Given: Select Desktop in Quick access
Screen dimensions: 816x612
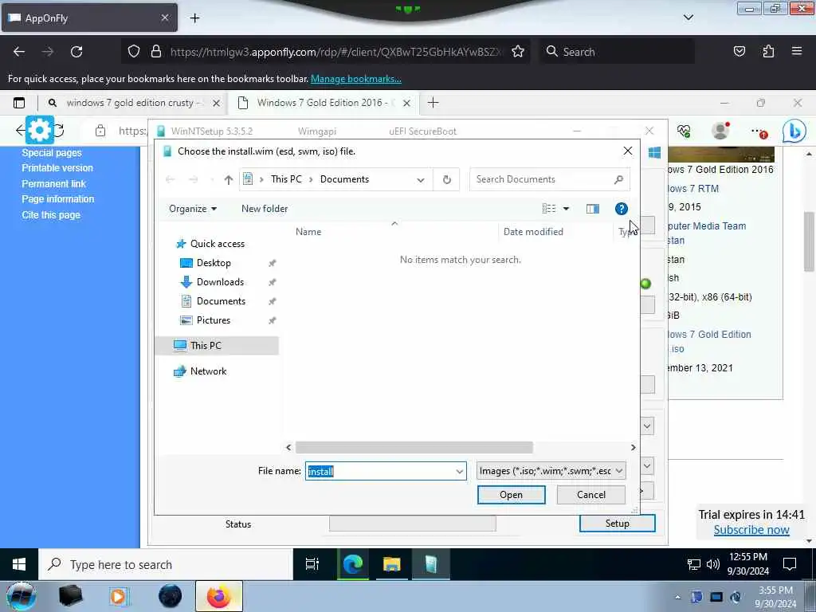Looking at the screenshot, I should coord(214,263).
